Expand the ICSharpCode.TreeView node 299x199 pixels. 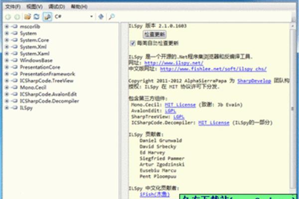point(6,81)
